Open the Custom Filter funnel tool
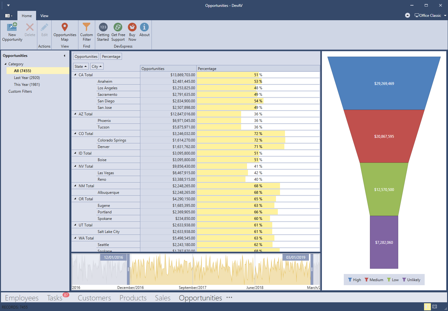 86,27
